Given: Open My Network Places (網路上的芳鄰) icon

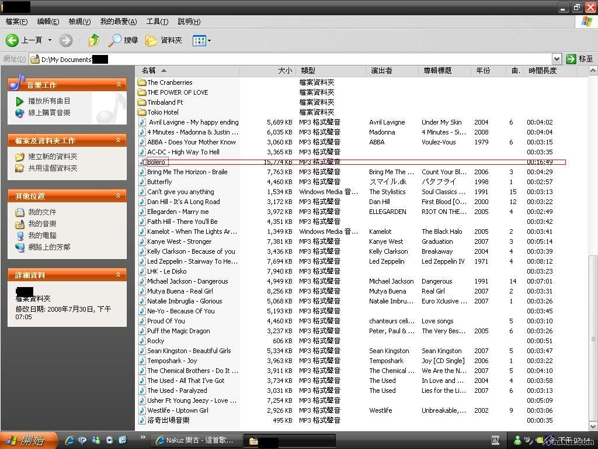Looking at the screenshot, I should pos(20,247).
